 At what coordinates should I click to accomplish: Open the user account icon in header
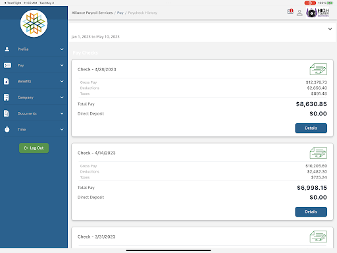[x=299, y=13]
